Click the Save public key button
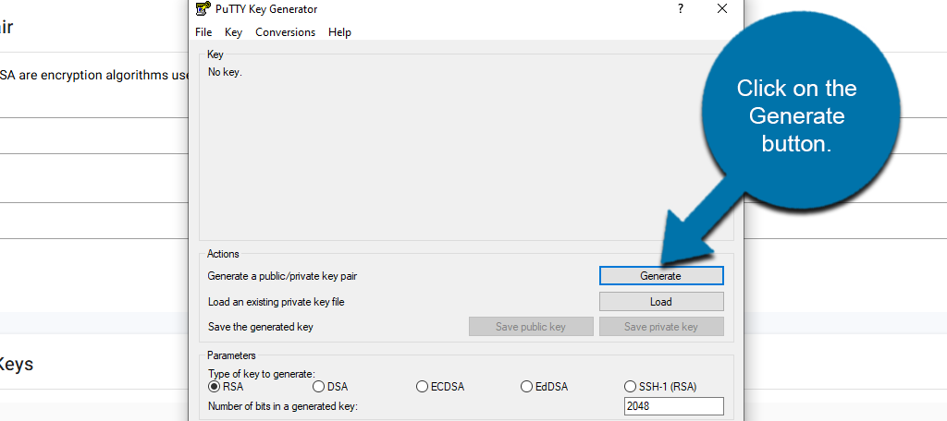Viewport: 947px width, 421px height. point(530,327)
